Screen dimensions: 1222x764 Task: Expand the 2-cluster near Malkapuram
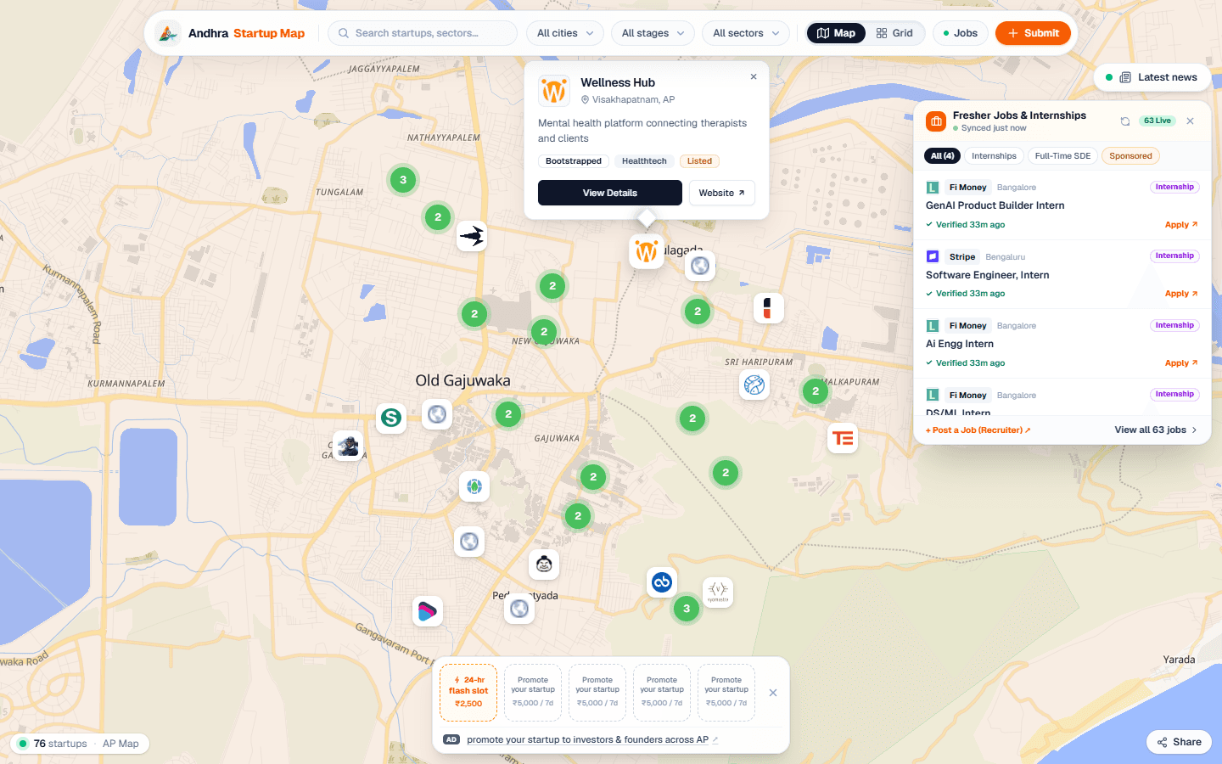click(816, 391)
